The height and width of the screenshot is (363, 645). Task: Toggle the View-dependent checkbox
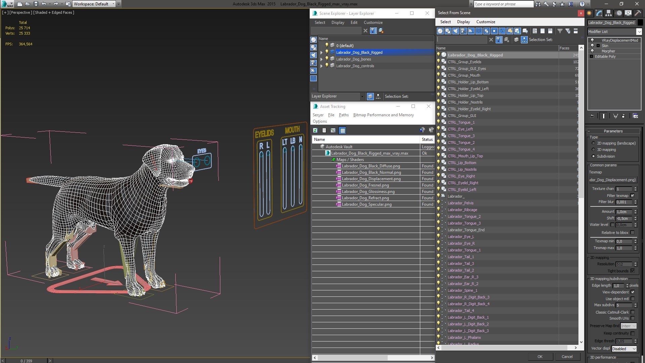[633, 292]
